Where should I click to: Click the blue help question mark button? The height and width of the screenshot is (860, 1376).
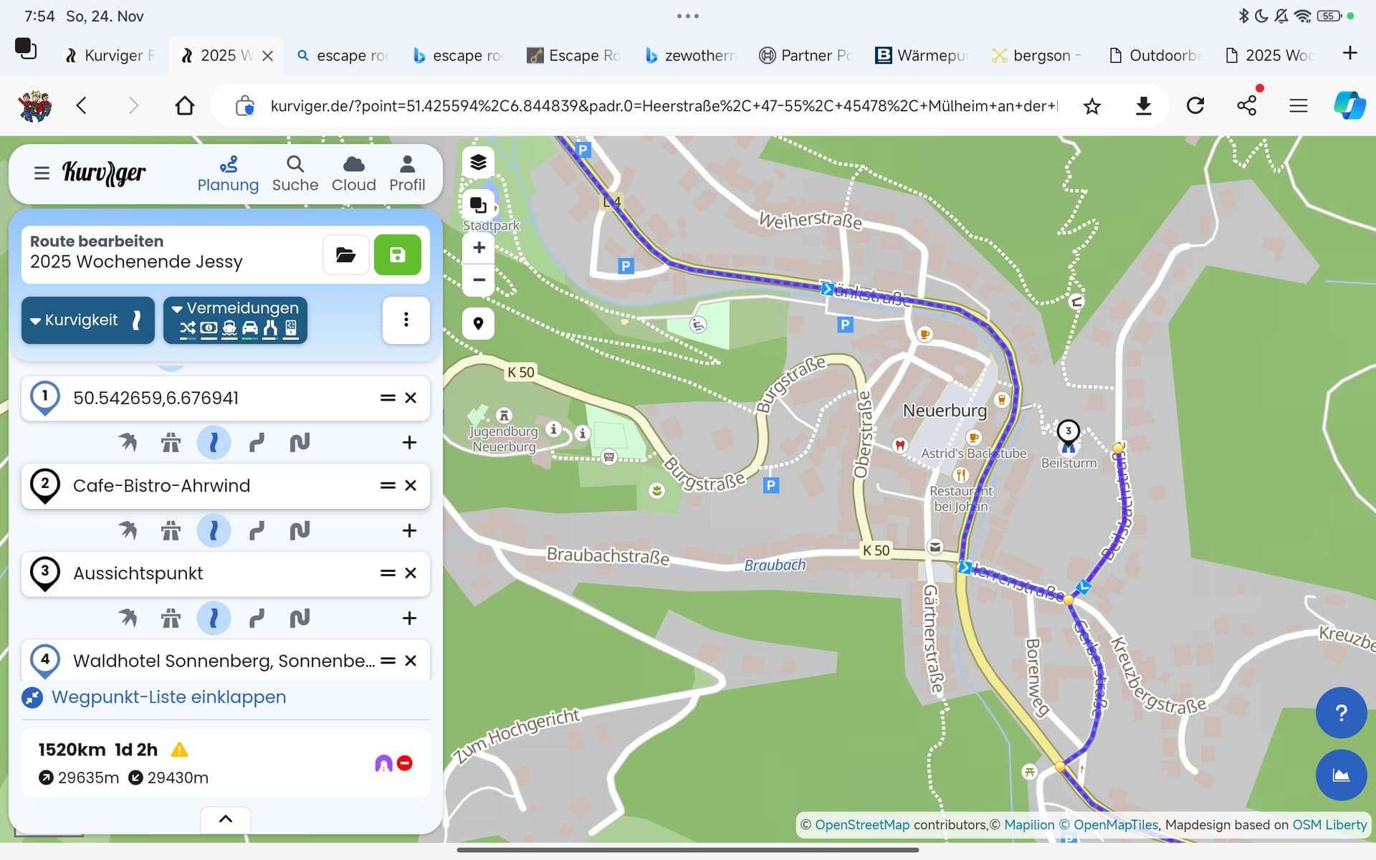click(1341, 712)
